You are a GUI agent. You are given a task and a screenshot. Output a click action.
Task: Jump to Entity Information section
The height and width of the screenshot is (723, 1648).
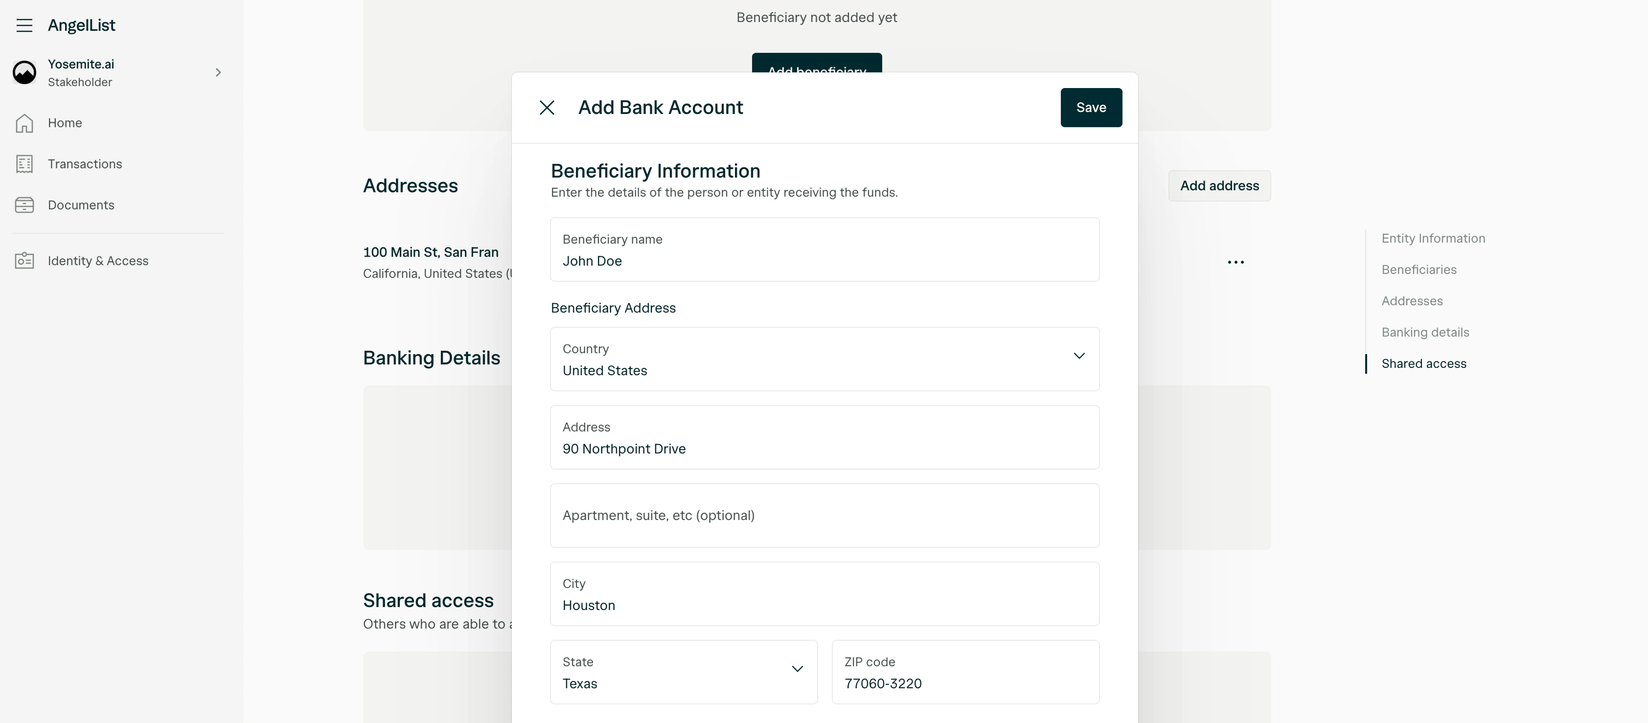click(x=1434, y=237)
